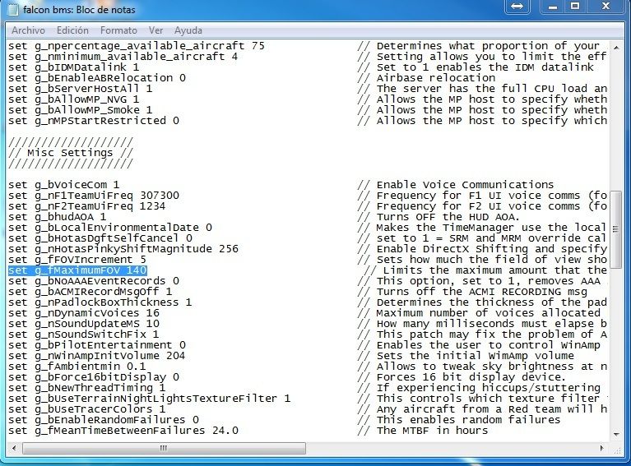Image resolution: width=631 pixels, height=466 pixels.
Task: Click the line set g_bNoAAAEventRecords 0
Action: tap(93, 281)
